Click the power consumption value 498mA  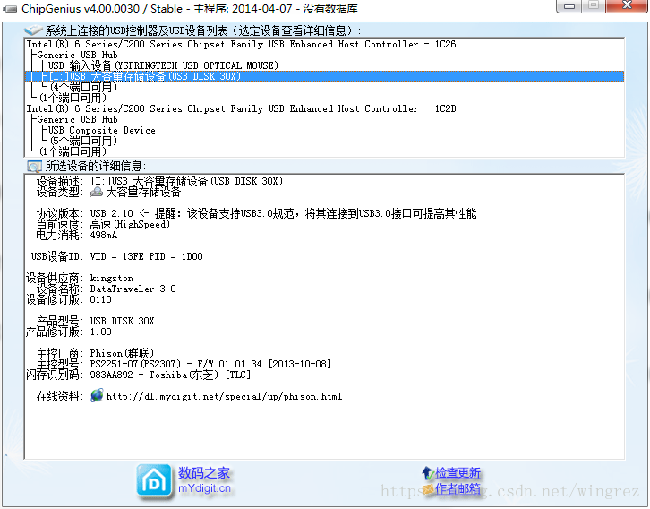click(x=104, y=235)
